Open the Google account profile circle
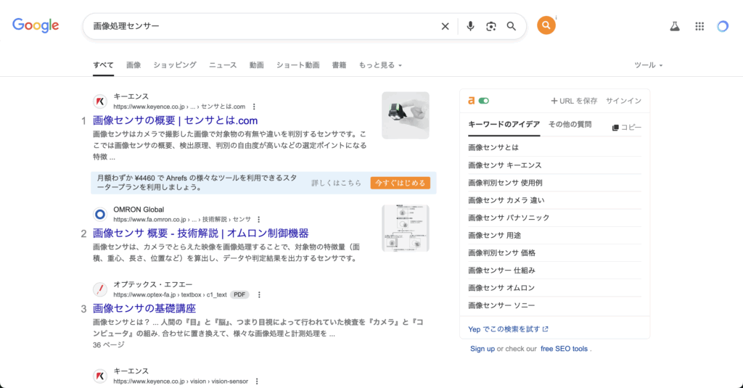The image size is (743, 388). (723, 27)
